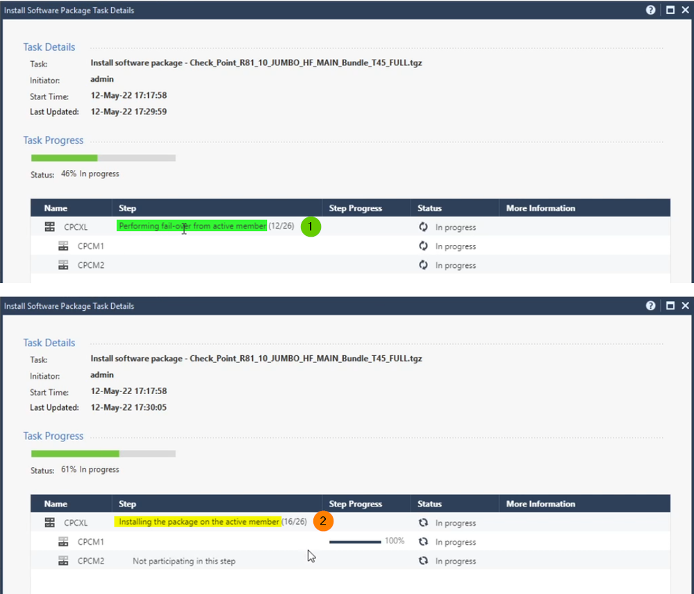The height and width of the screenshot is (594, 694).
Task: Click CPCM2 member icon in lower window
Action: point(63,561)
